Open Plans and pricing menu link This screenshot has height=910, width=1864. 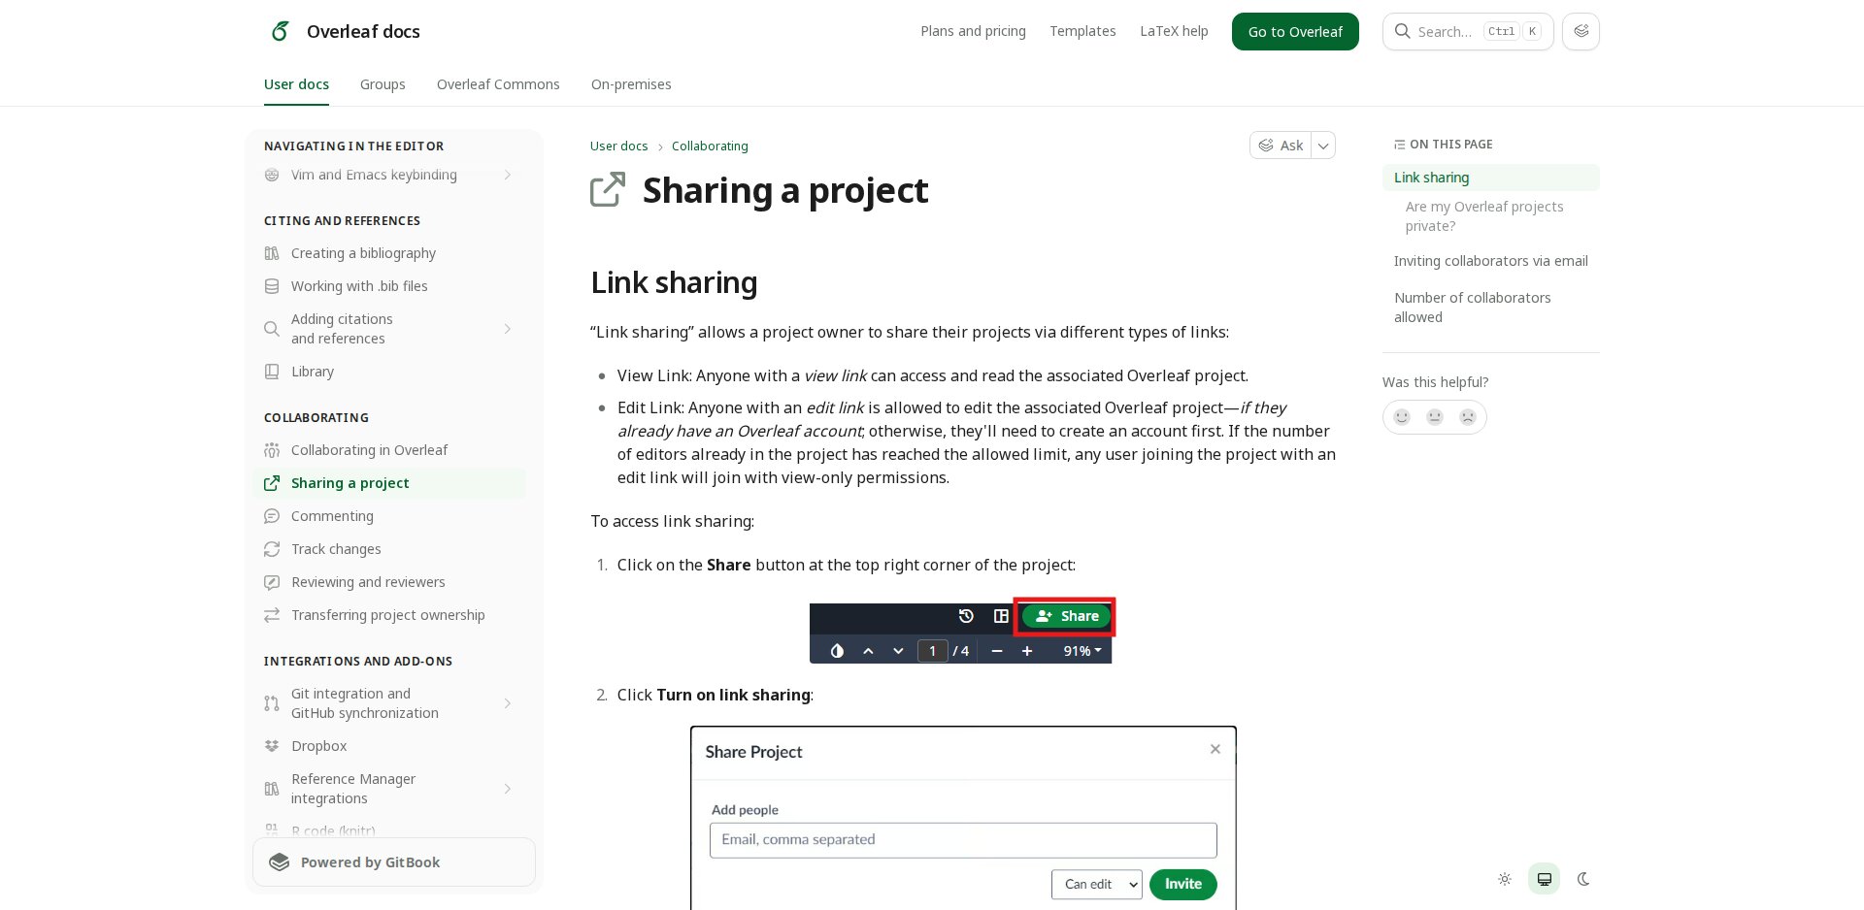tap(973, 31)
